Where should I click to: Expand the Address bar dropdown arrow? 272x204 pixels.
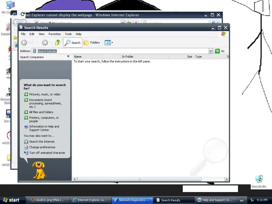tap(211, 51)
